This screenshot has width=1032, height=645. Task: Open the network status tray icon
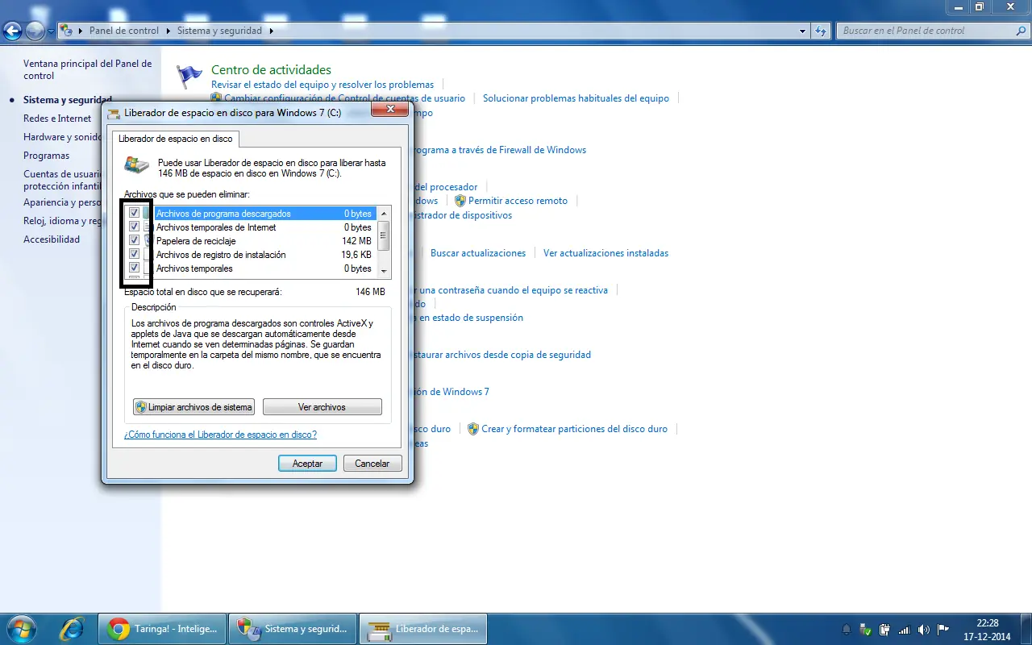coord(904,629)
